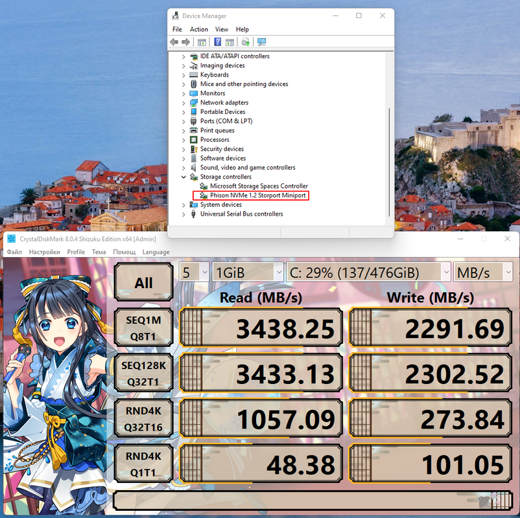
Task: Open the test count dropdown showing 5
Action: (x=194, y=273)
